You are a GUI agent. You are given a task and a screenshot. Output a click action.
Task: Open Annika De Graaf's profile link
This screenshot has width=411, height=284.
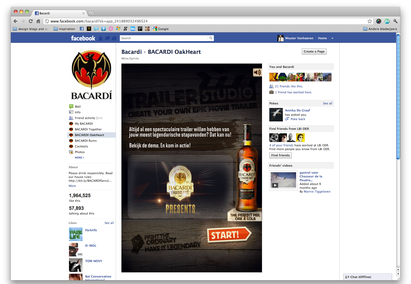tap(297, 110)
